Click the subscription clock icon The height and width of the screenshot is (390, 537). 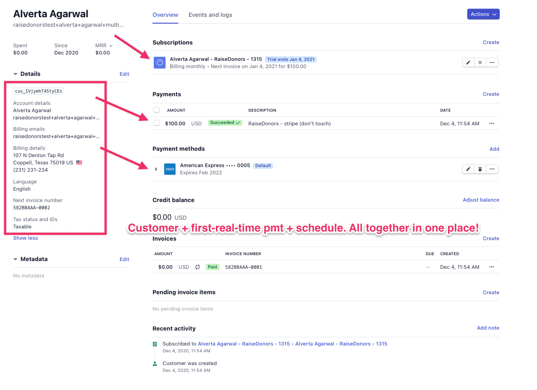point(160,63)
